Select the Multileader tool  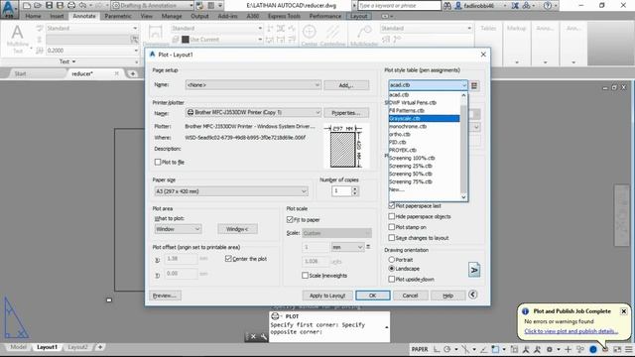(x=364, y=35)
